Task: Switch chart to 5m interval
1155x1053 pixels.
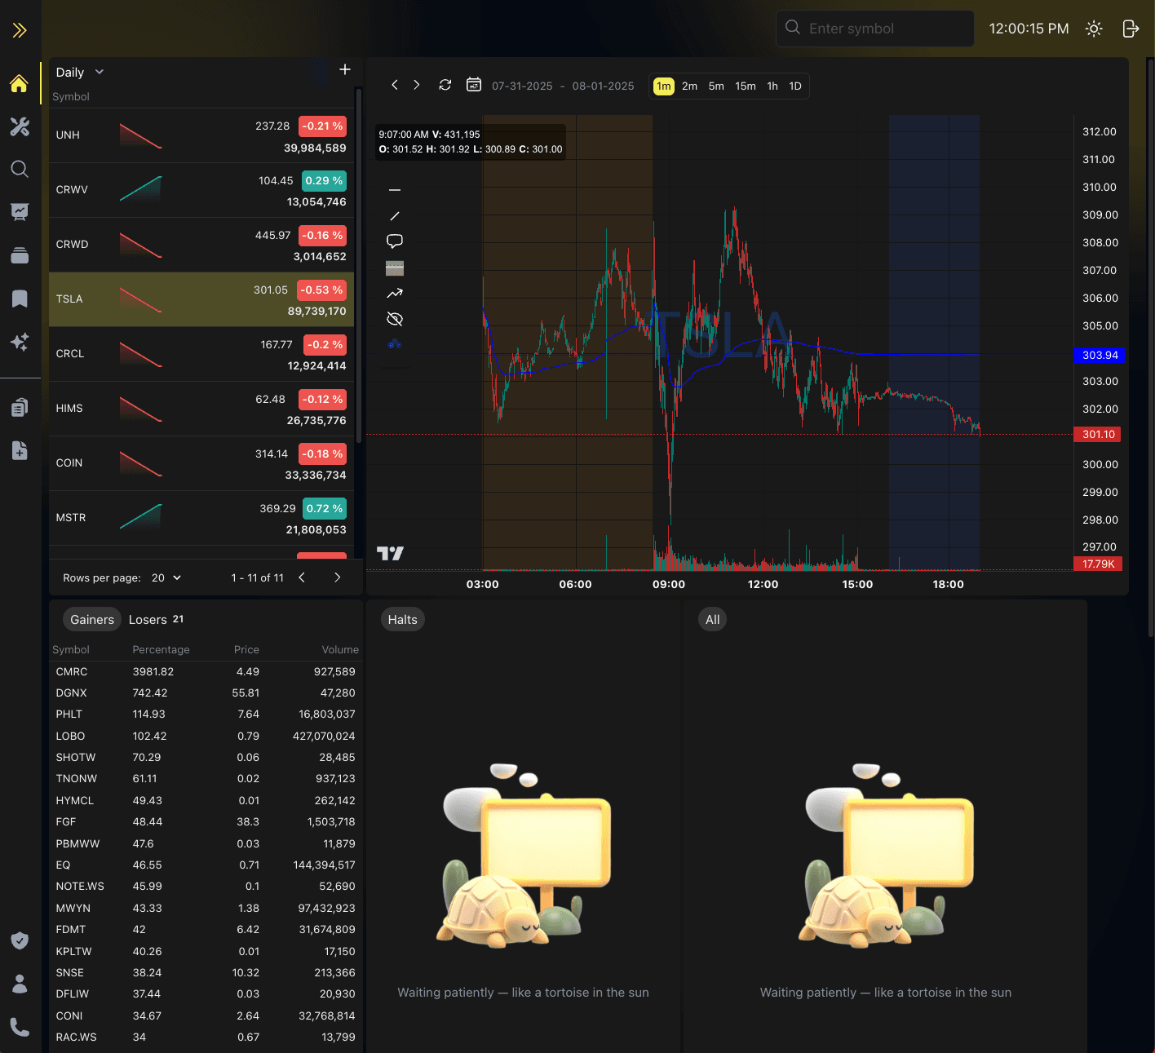Action: tap(715, 86)
